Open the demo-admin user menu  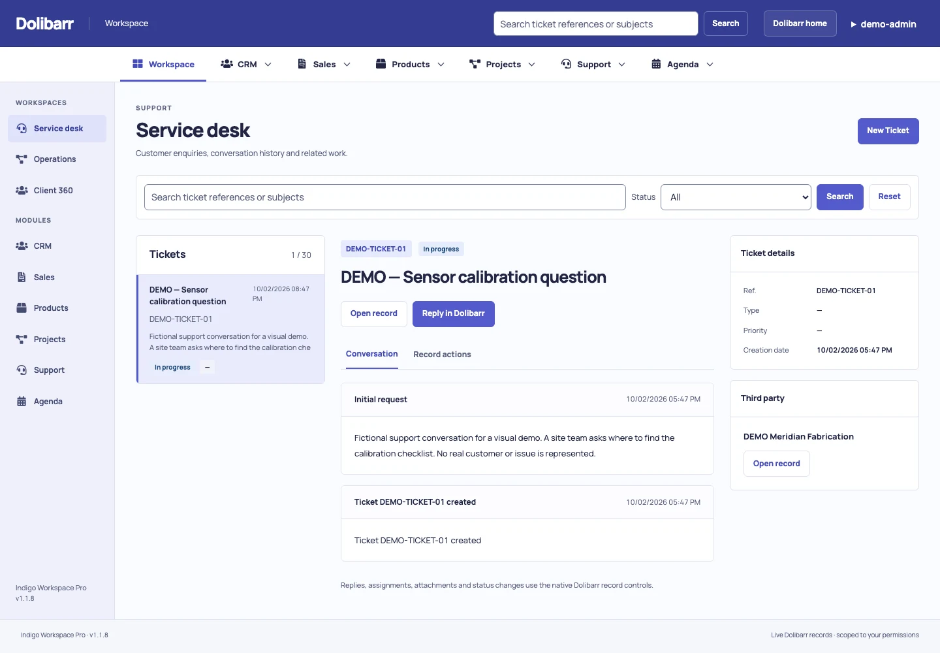pos(883,24)
